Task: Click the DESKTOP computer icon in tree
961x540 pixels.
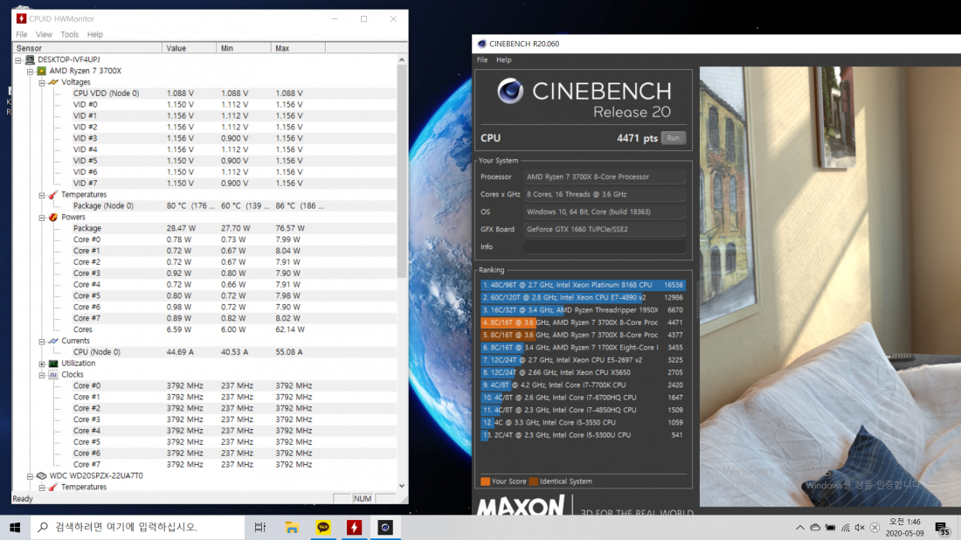Action: [30, 60]
